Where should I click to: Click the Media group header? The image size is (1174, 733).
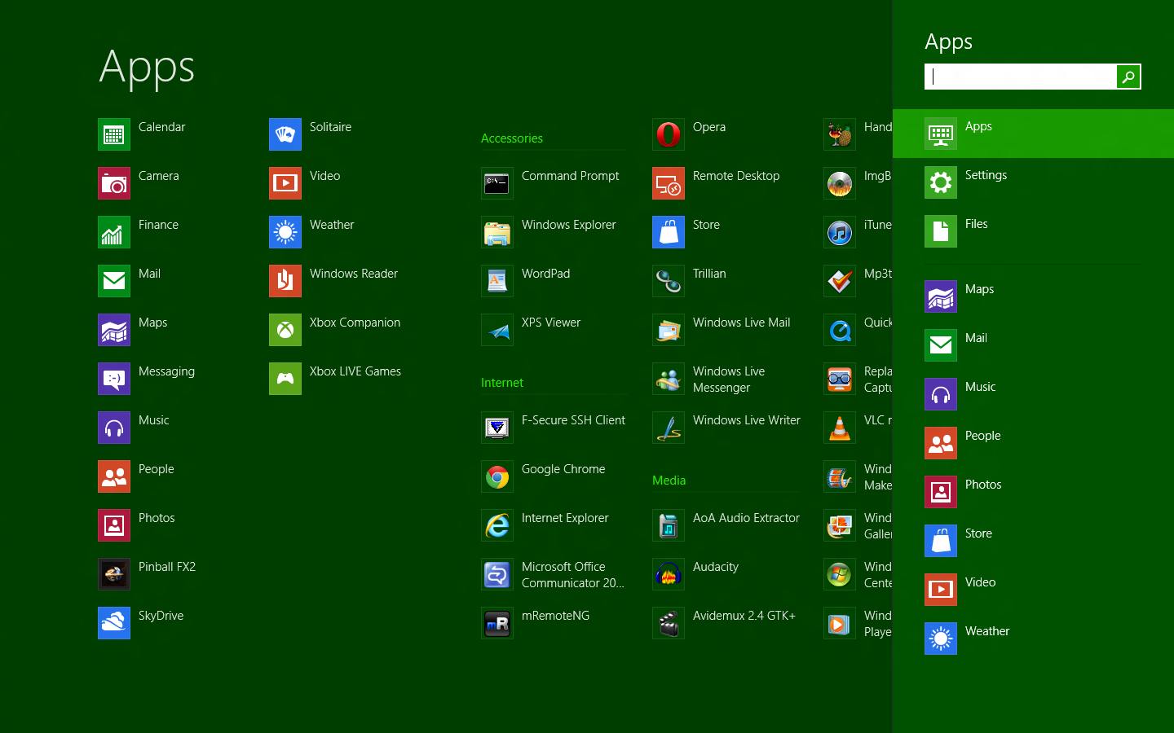click(669, 481)
